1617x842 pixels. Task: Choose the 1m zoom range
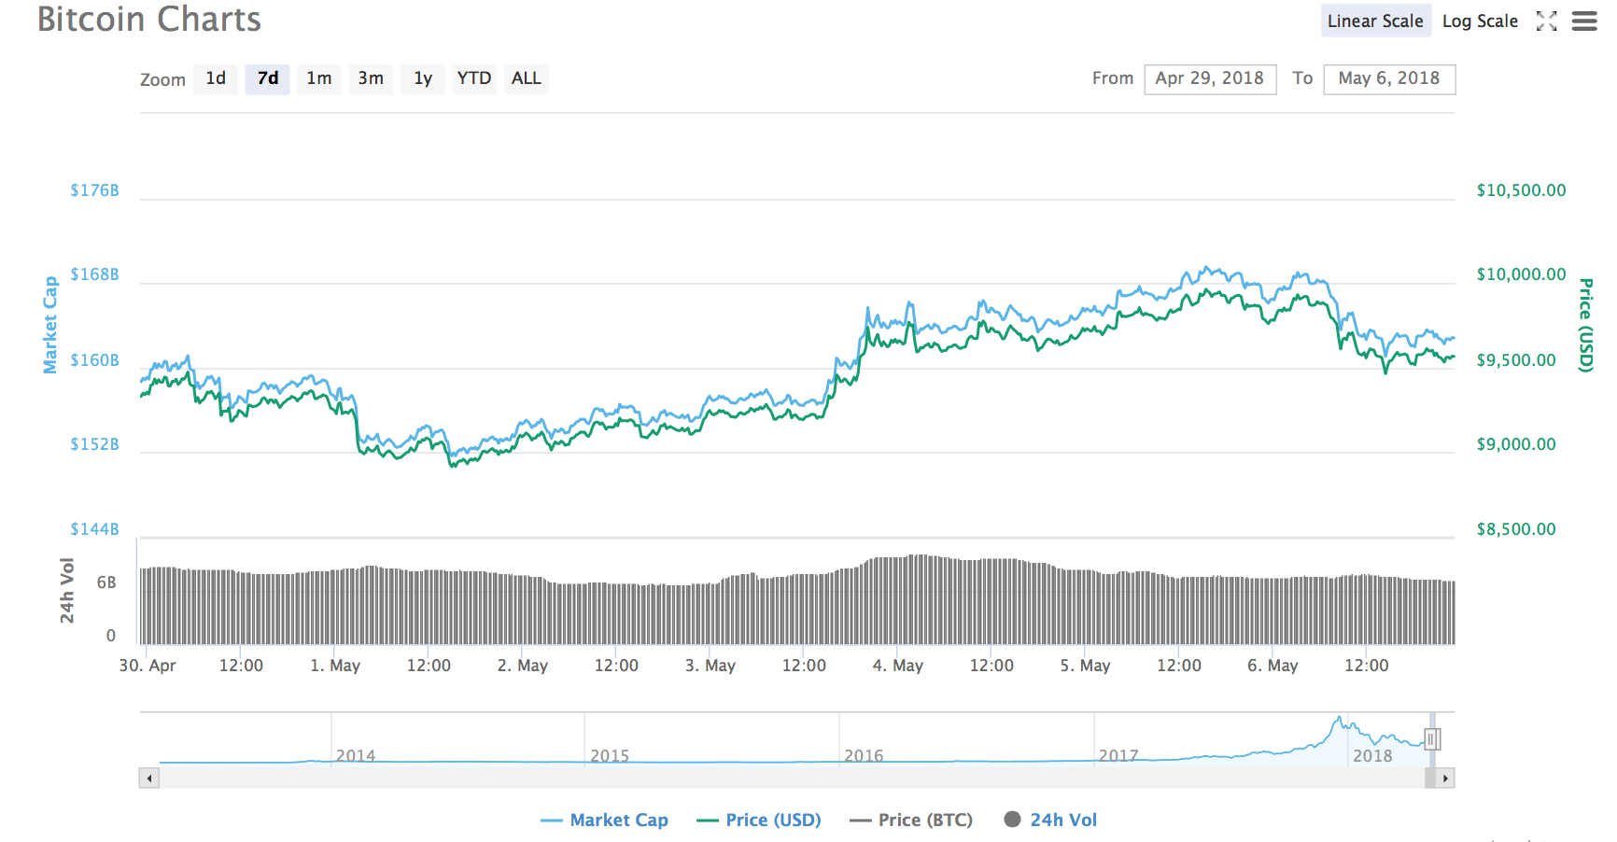[x=319, y=78]
